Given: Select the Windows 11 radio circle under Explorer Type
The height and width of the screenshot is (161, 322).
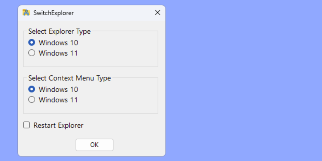Looking at the screenshot, I should (32, 53).
